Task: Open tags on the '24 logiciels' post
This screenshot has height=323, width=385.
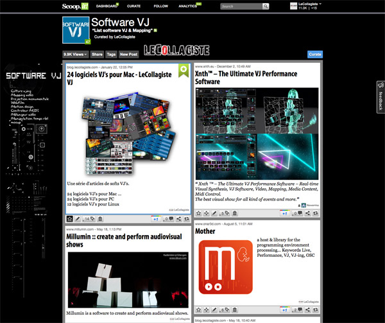Action: click(89, 218)
